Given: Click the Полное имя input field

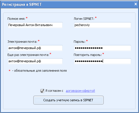Looking at the screenshot, I should point(35,25).
